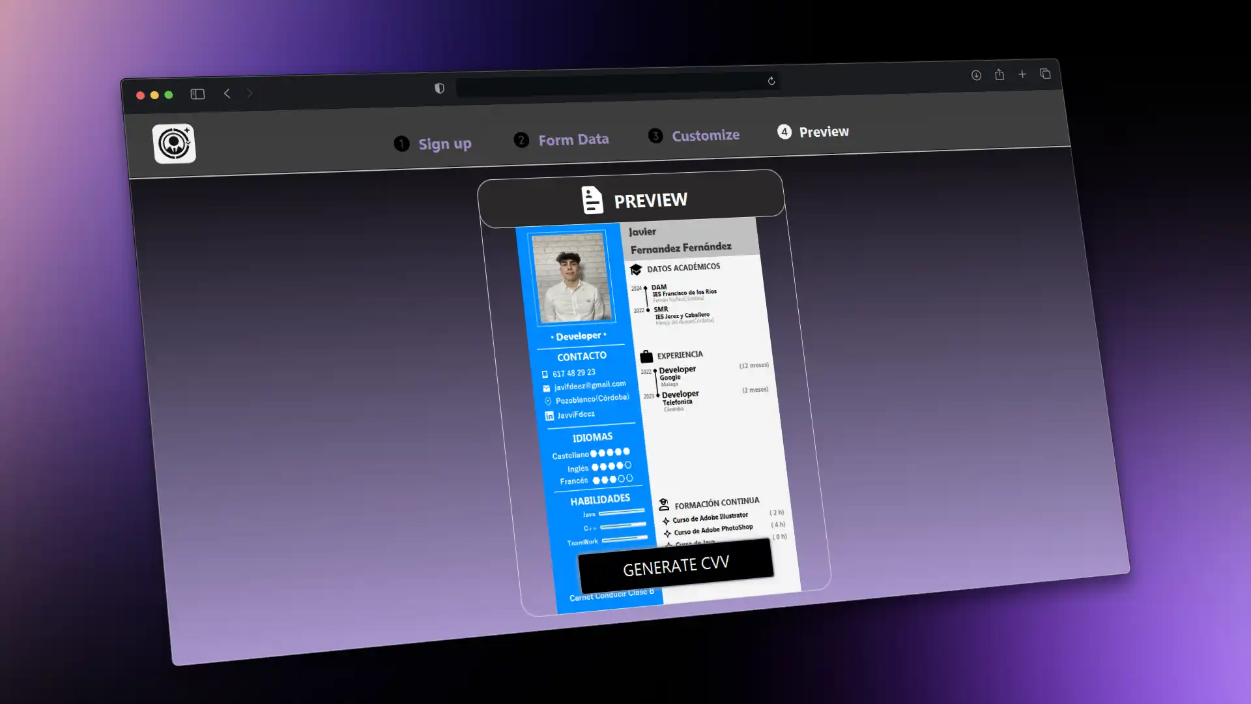
Task: Click the browser forward arrow
Action: point(250,93)
